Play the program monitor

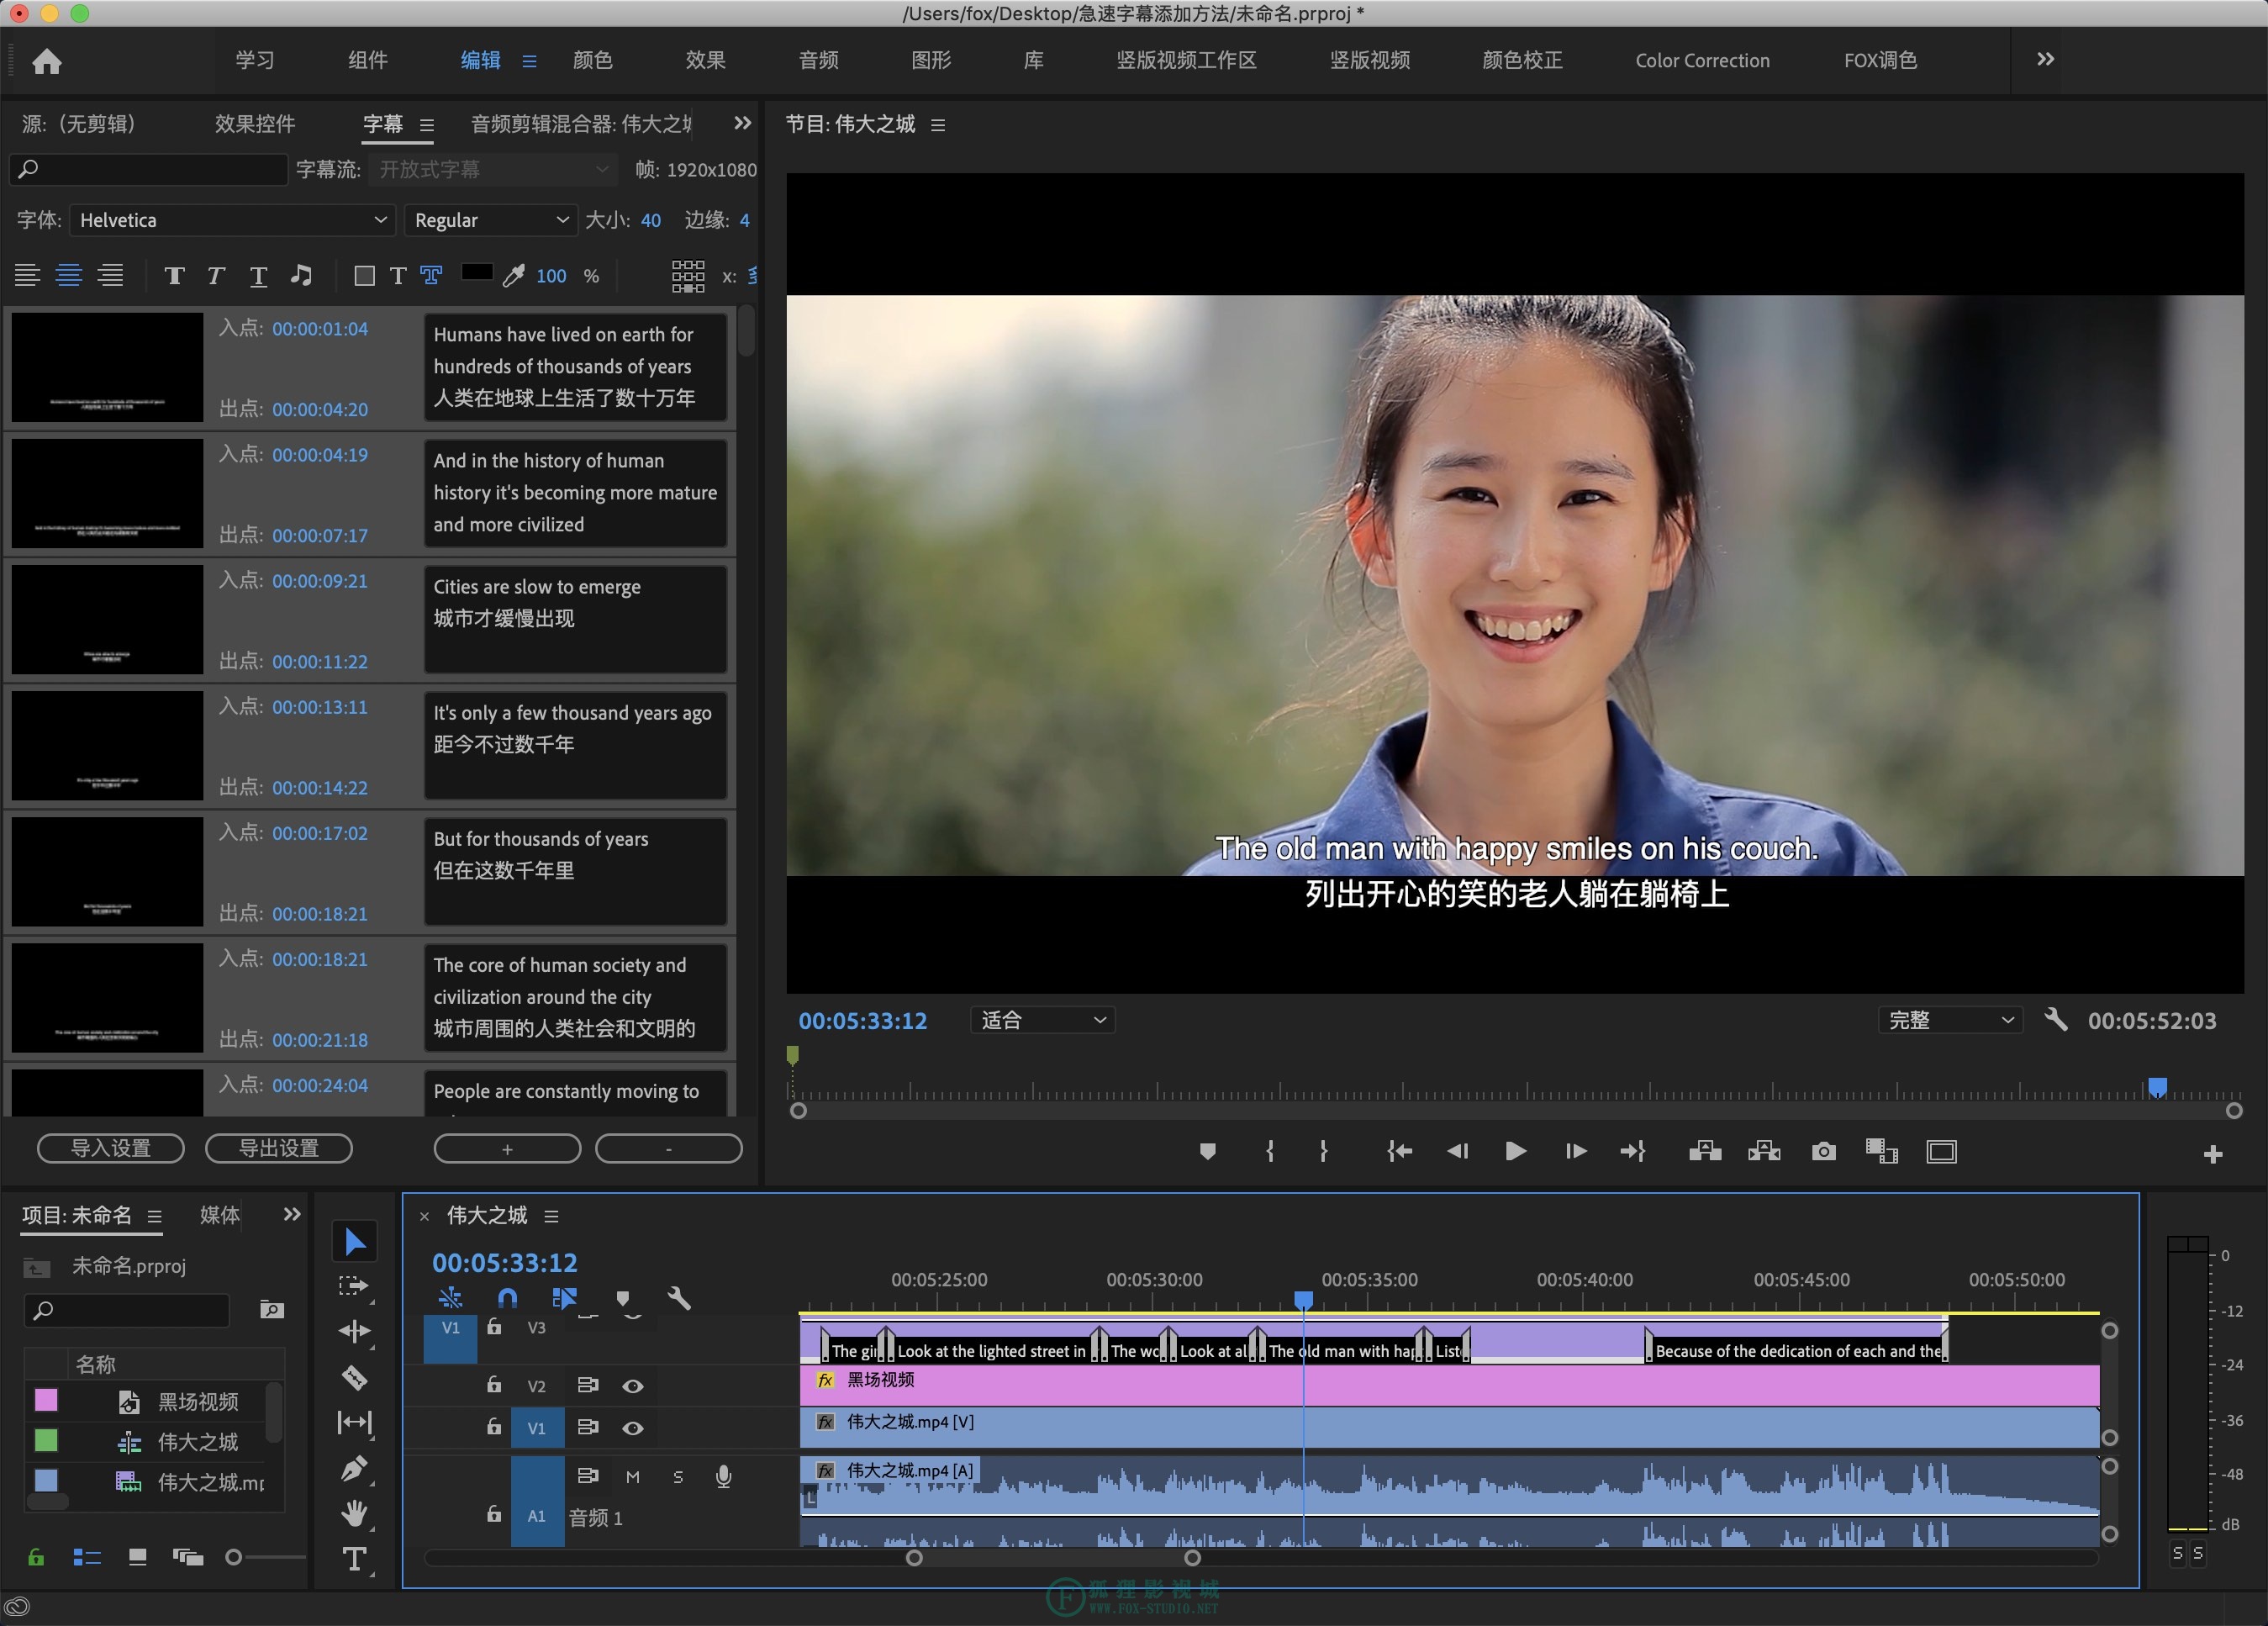[1515, 1152]
